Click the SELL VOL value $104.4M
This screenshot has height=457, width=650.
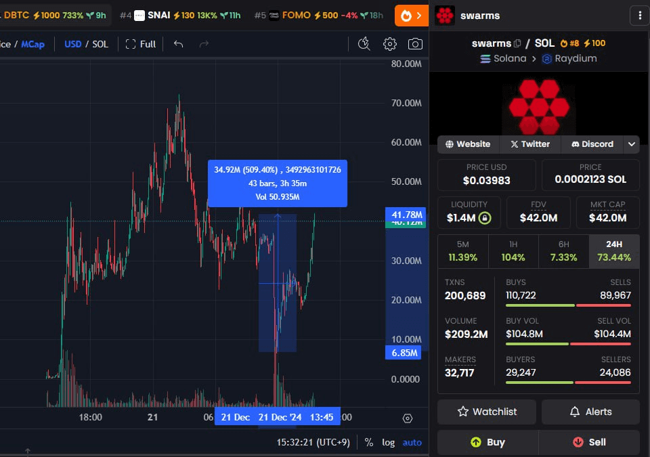point(612,334)
